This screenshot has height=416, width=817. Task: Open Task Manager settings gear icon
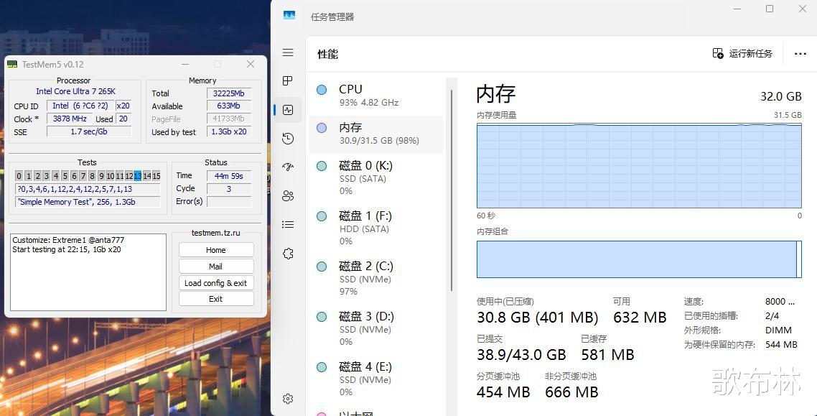pos(288,399)
